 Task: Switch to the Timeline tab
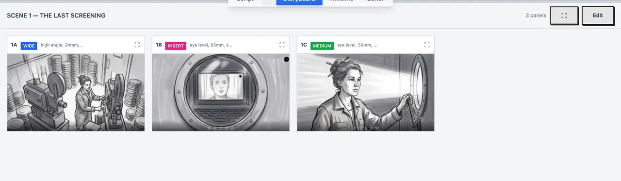coord(342,1)
